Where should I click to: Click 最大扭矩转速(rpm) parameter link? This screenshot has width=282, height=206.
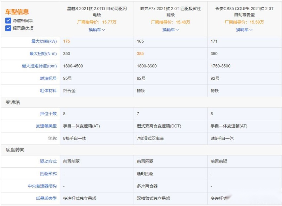click(x=39, y=66)
